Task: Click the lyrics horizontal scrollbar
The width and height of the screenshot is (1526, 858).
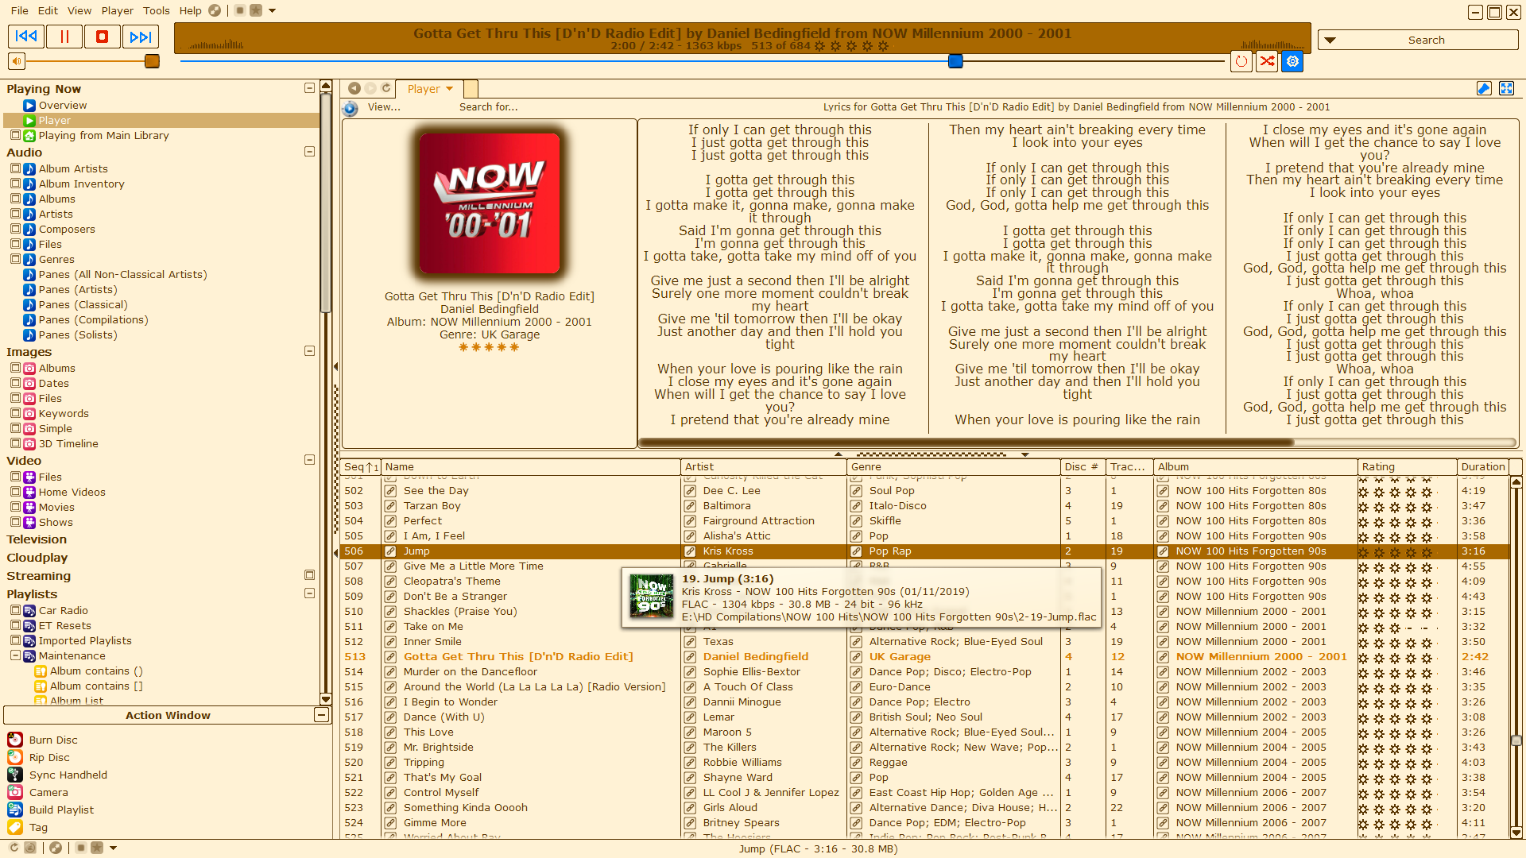Action: [x=967, y=443]
